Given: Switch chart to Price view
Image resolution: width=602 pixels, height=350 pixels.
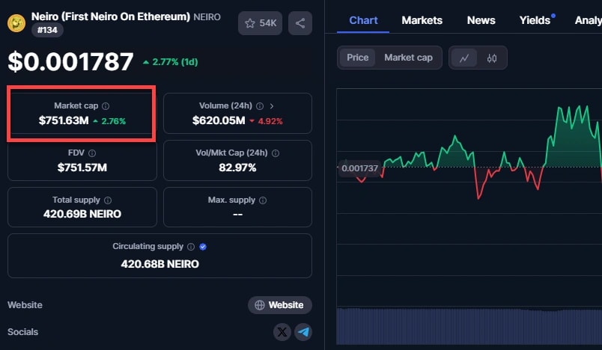Looking at the screenshot, I should [x=357, y=58].
